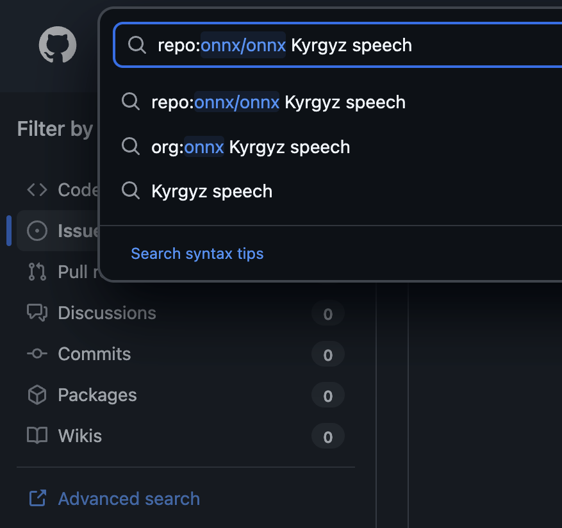Click the Advanced search external-link icon

pyautogui.click(x=38, y=499)
